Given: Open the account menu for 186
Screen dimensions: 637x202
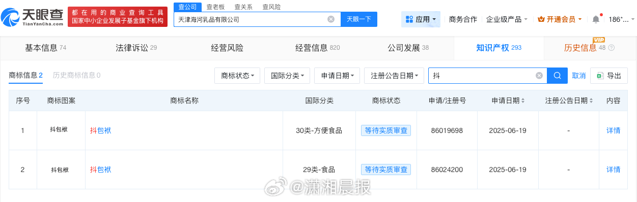Looking at the screenshot, I should [621, 19].
